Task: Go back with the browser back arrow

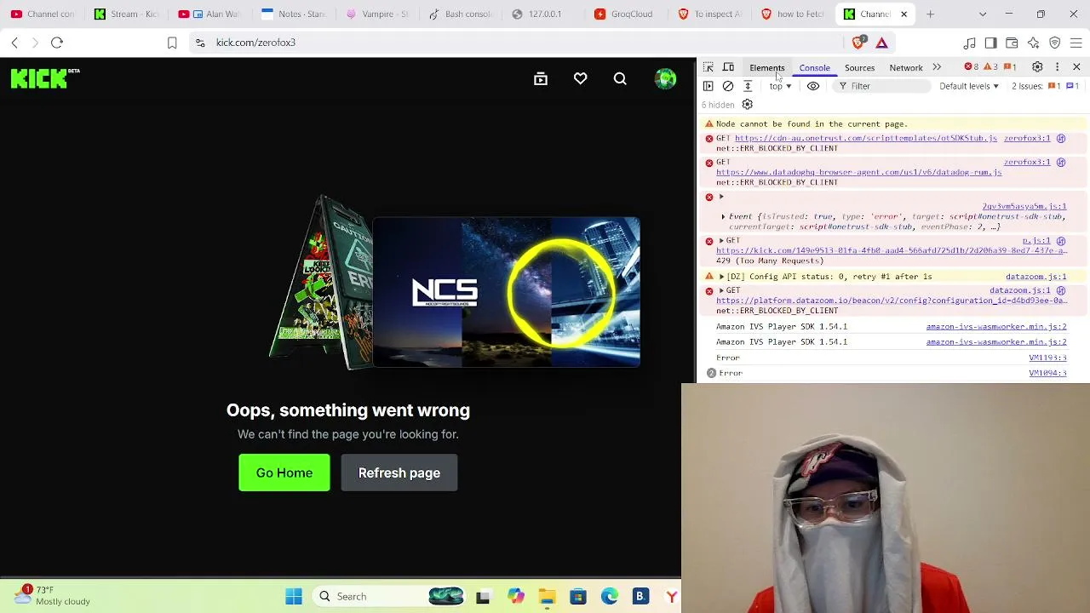Action: (14, 43)
